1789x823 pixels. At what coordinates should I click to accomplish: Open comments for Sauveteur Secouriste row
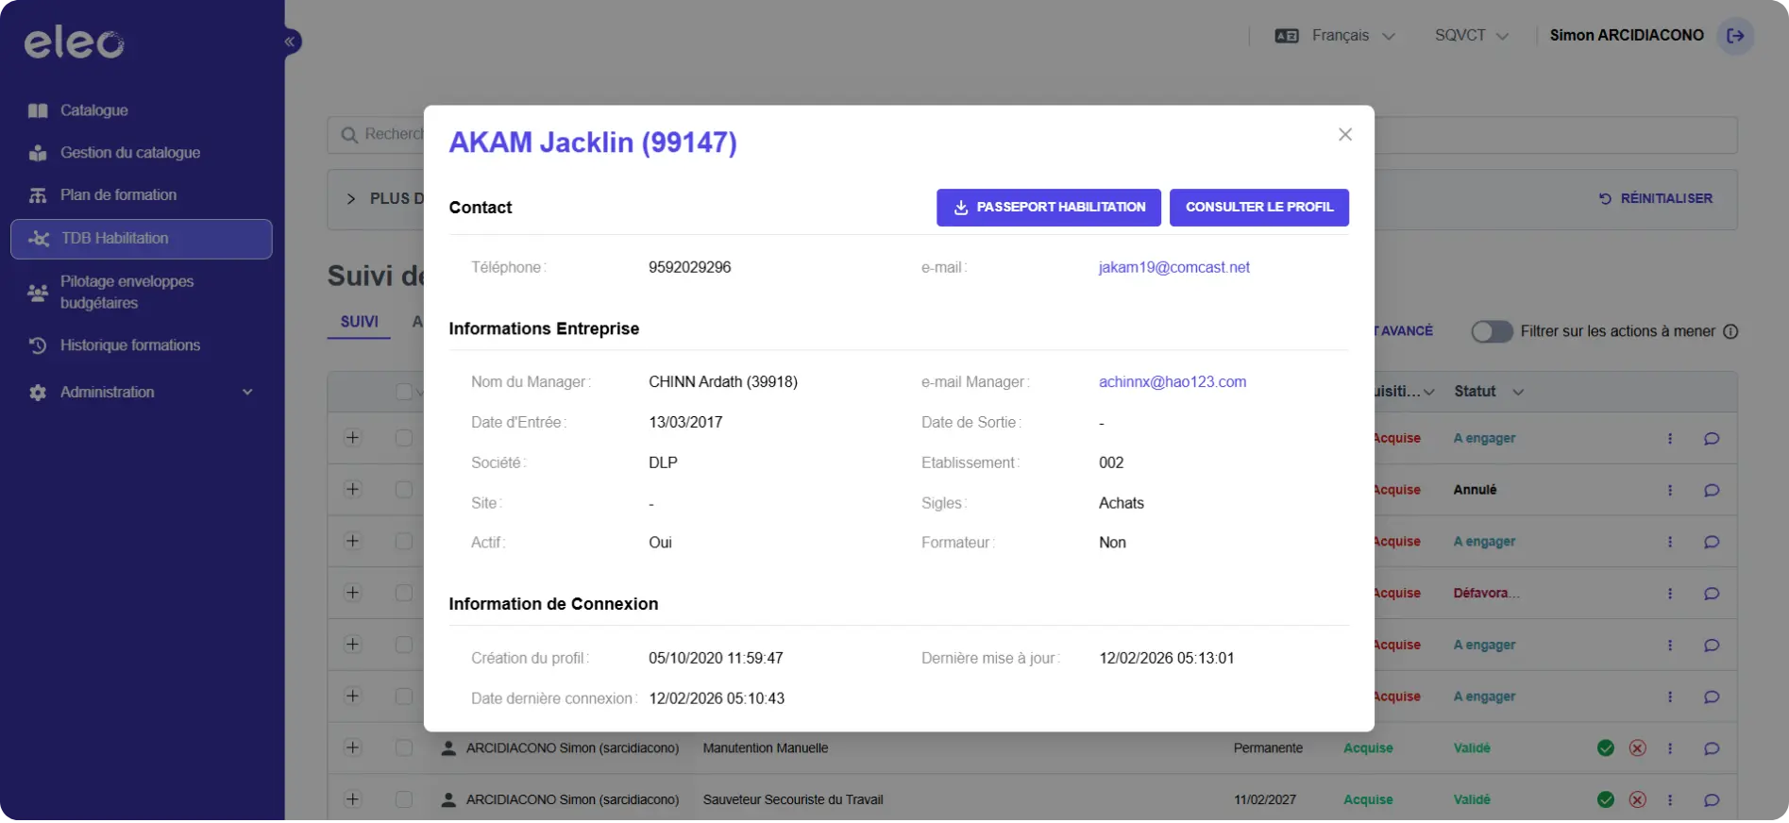pos(1712,801)
